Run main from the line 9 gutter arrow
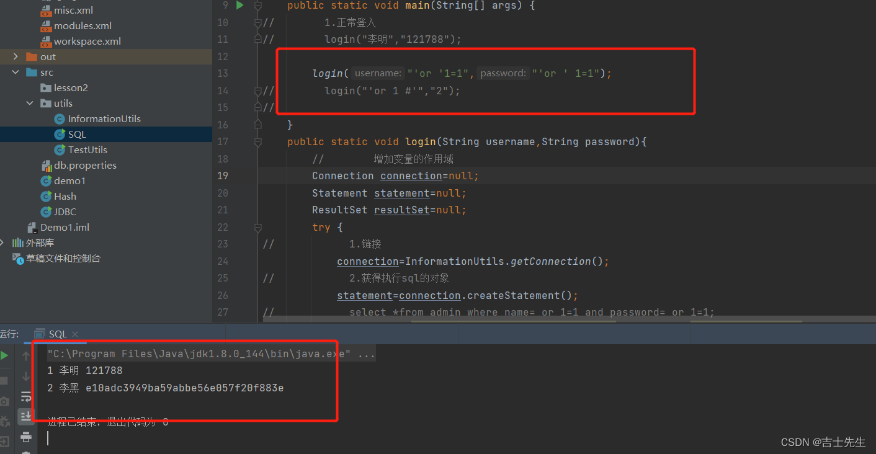 239,6
